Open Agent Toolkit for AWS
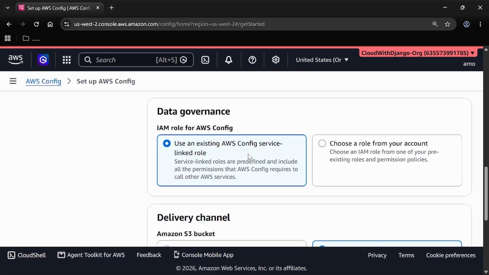The width and height of the screenshot is (489, 275). tap(91, 255)
